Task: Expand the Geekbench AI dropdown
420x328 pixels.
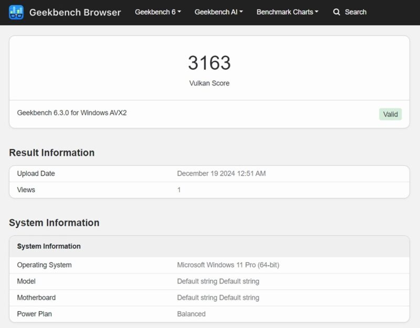Action: [218, 12]
